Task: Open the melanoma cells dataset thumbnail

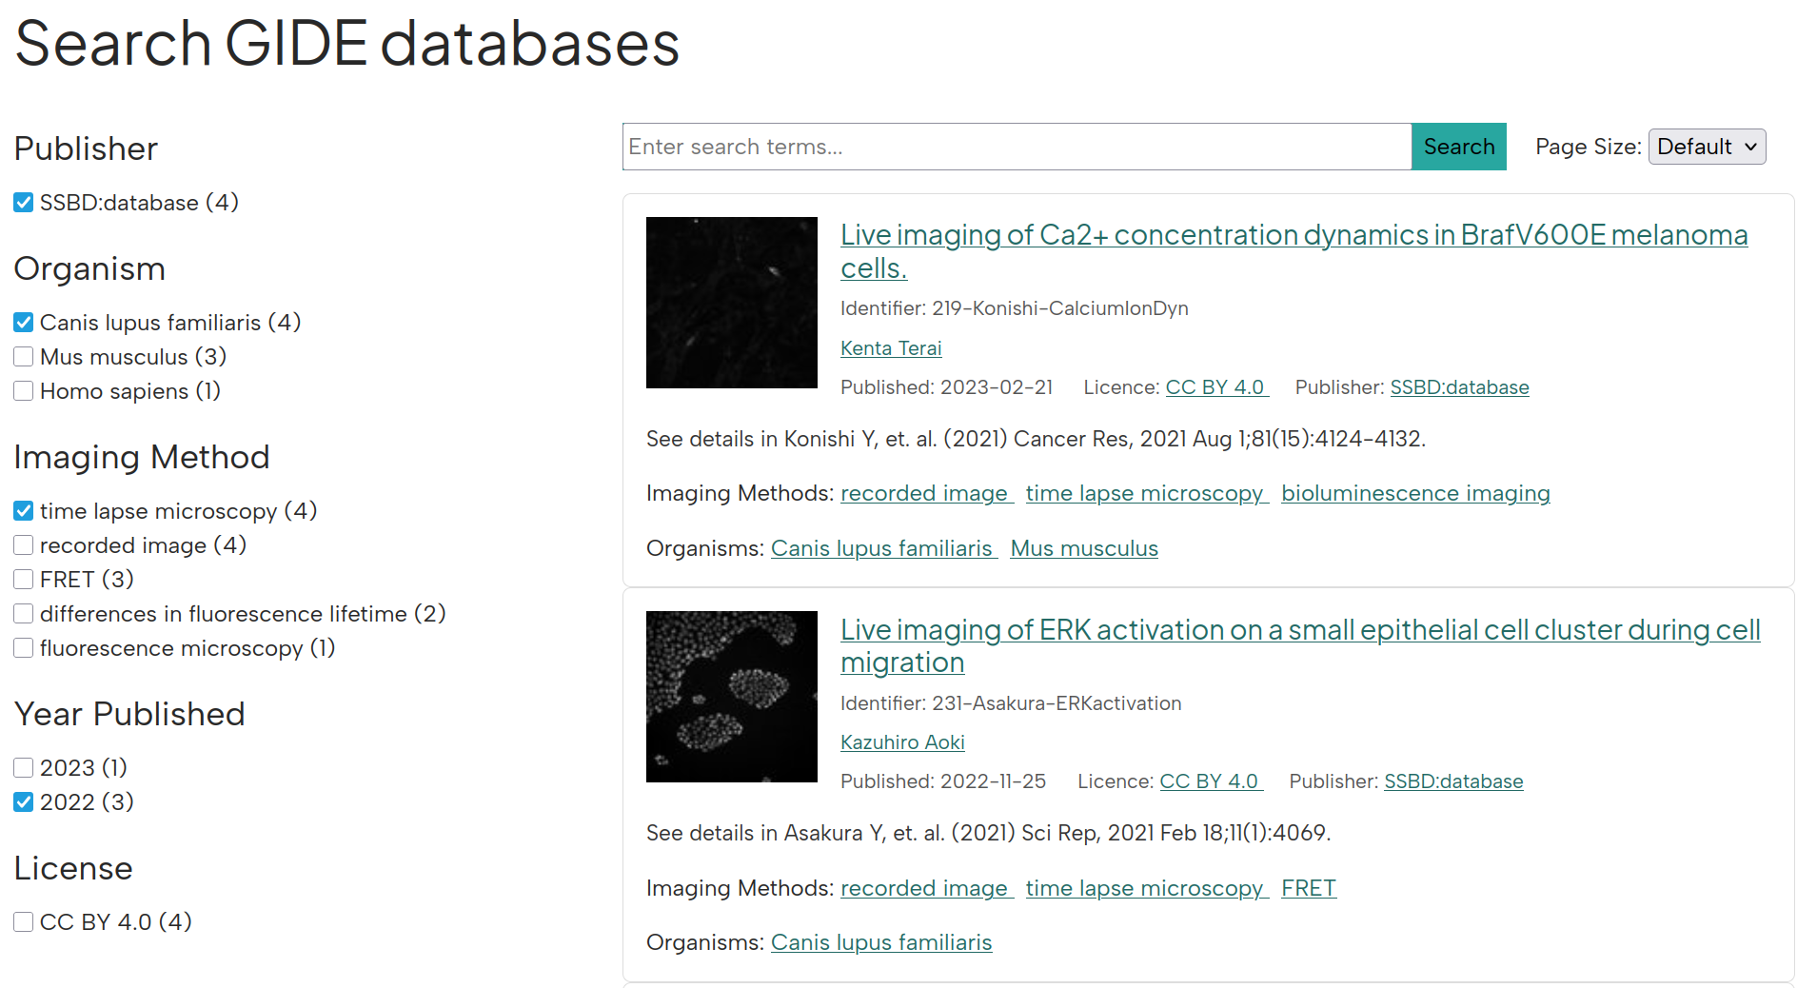Action: (732, 303)
